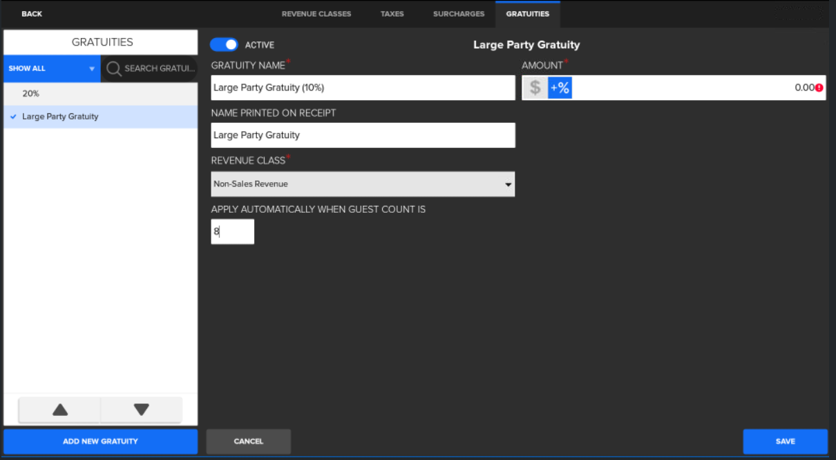The height and width of the screenshot is (460, 836).
Task: Open the Taxes tab
Action: (x=392, y=14)
